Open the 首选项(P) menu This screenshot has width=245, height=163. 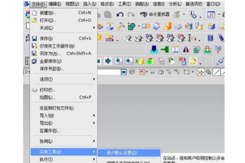194,4
